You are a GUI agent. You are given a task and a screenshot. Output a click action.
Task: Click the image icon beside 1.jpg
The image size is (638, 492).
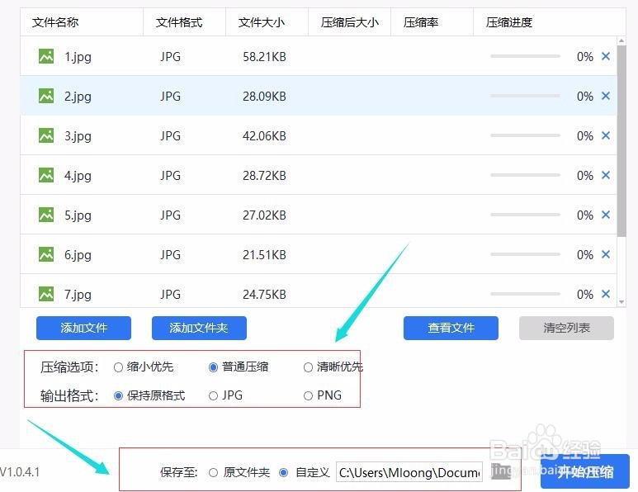click(46, 56)
